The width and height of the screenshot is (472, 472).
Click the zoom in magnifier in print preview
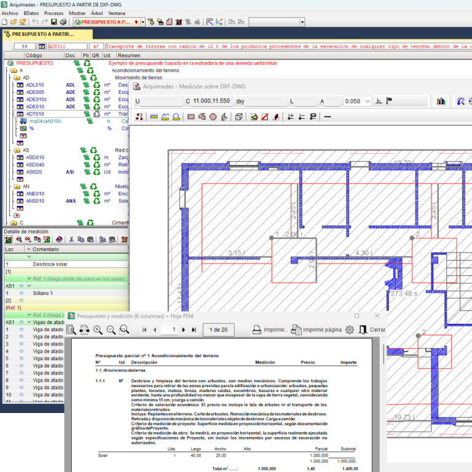(x=98, y=330)
